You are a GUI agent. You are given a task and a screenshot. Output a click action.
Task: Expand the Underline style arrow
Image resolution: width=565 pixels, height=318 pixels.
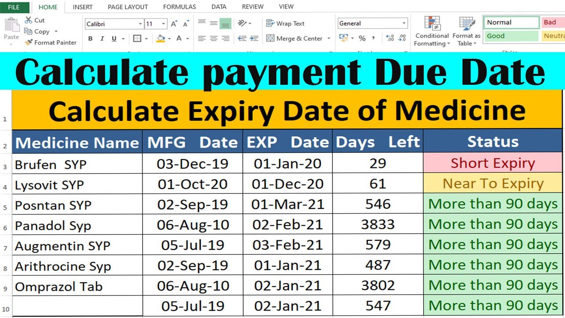pyautogui.click(x=122, y=38)
